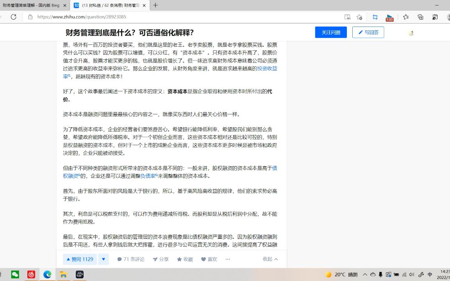Click the 写回答 button to write an answer
The image size is (450, 281).
pyautogui.click(x=368, y=32)
